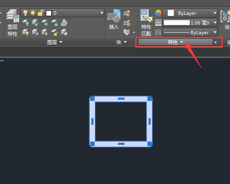Click the ByLayer object color swatch

coord(171,13)
